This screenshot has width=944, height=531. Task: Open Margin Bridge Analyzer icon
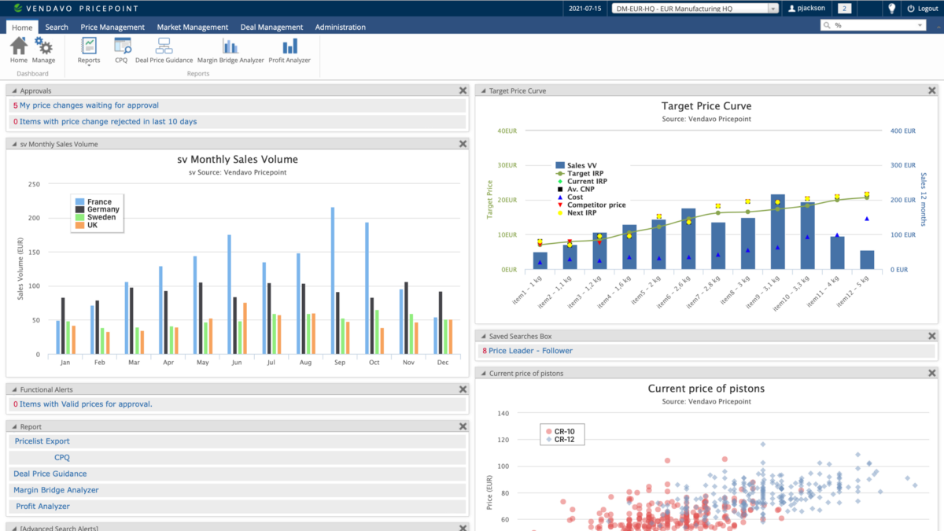point(230,46)
